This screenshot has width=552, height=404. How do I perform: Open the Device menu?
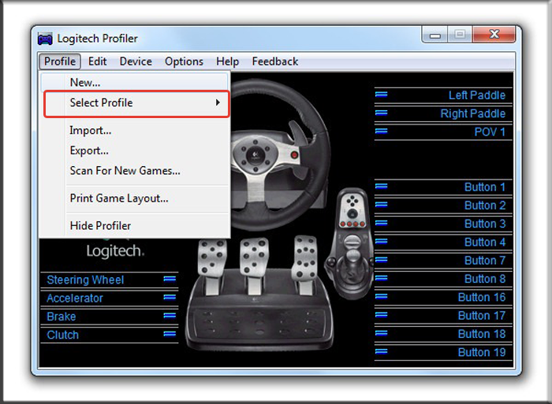click(x=136, y=61)
